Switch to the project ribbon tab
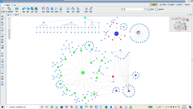The image size is (193, 109). (x=14, y=5)
